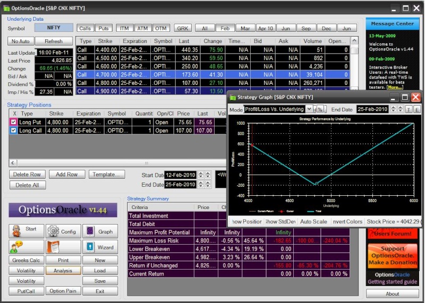Click the Strategy Graph window title icon
The image size is (425, 303).
[x=233, y=97]
